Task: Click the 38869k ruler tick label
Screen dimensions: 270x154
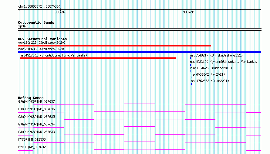Action: 60,12
